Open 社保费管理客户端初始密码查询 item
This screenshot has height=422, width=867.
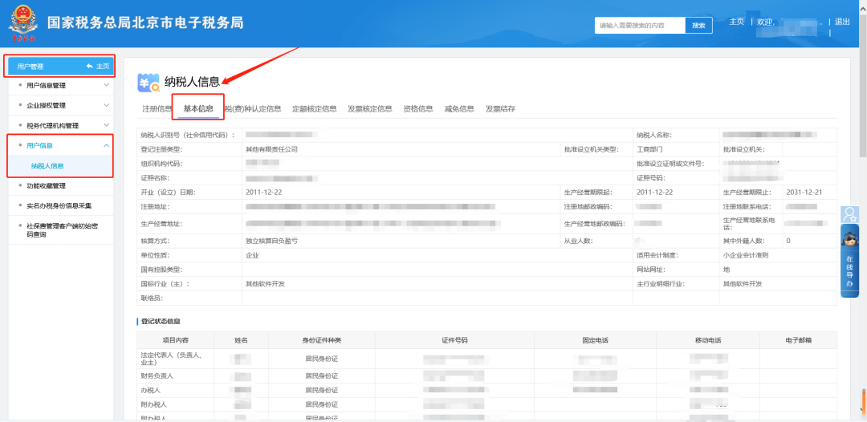click(x=60, y=230)
